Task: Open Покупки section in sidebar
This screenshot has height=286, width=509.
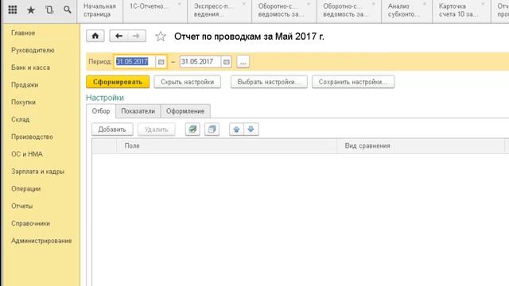Action: (23, 102)
